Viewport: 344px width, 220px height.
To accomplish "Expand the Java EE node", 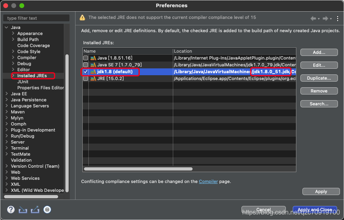I will point(6,93).
